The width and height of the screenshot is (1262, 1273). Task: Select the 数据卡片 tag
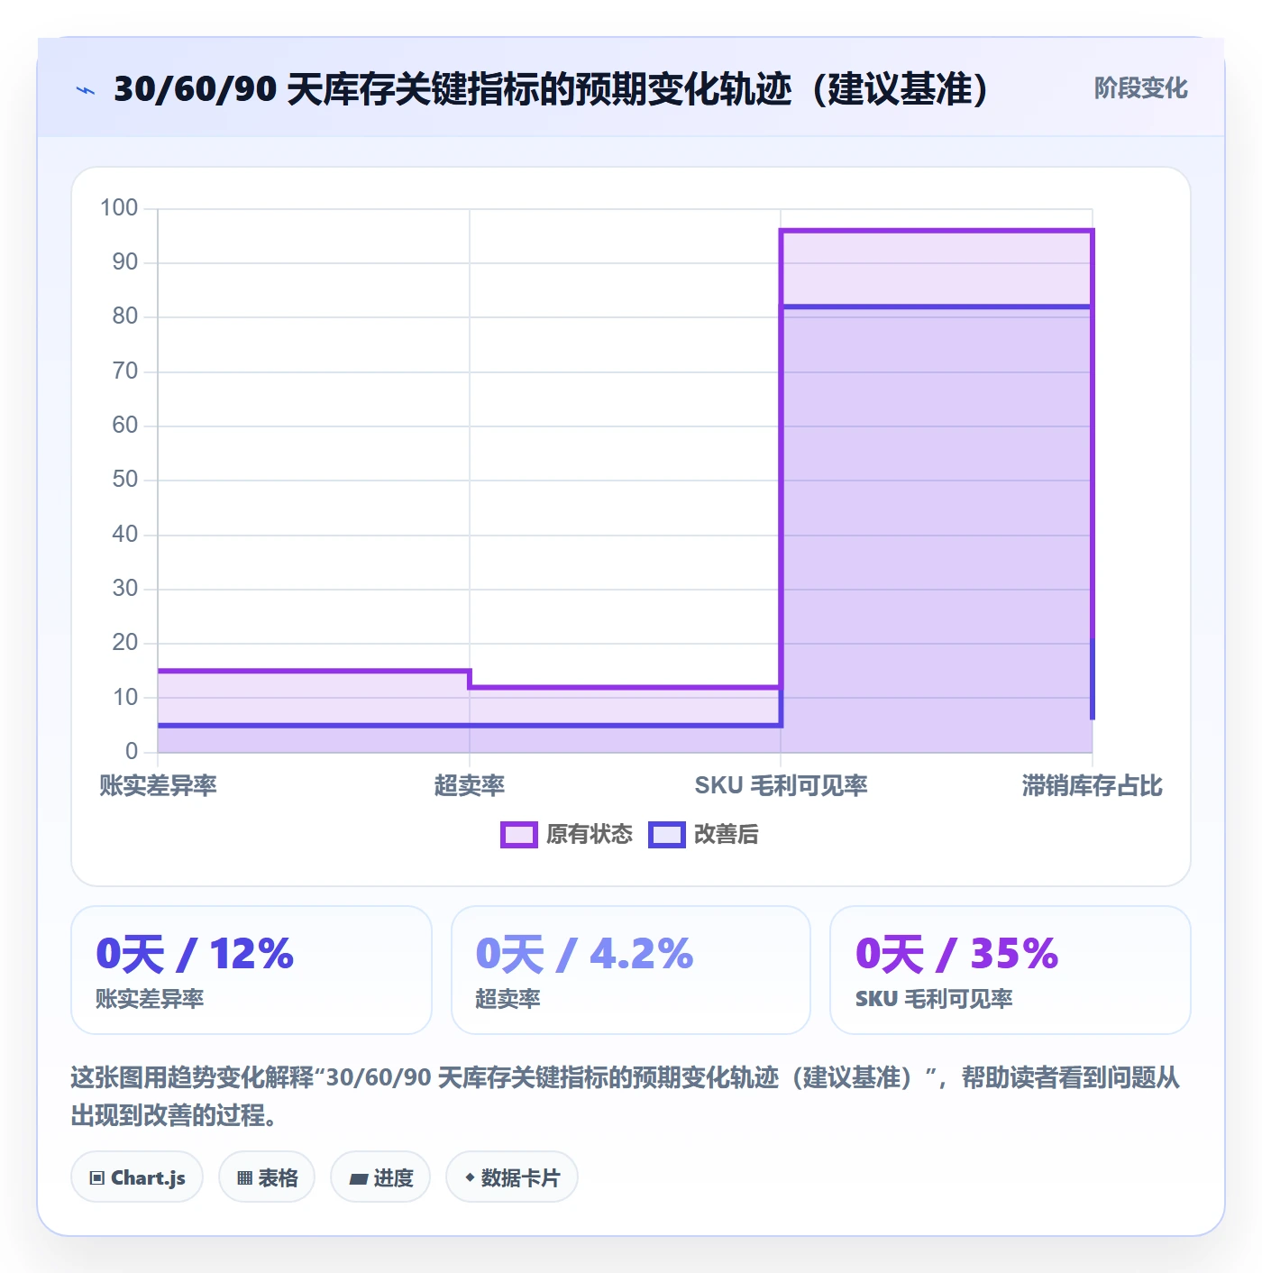[x=512, y=1177]
